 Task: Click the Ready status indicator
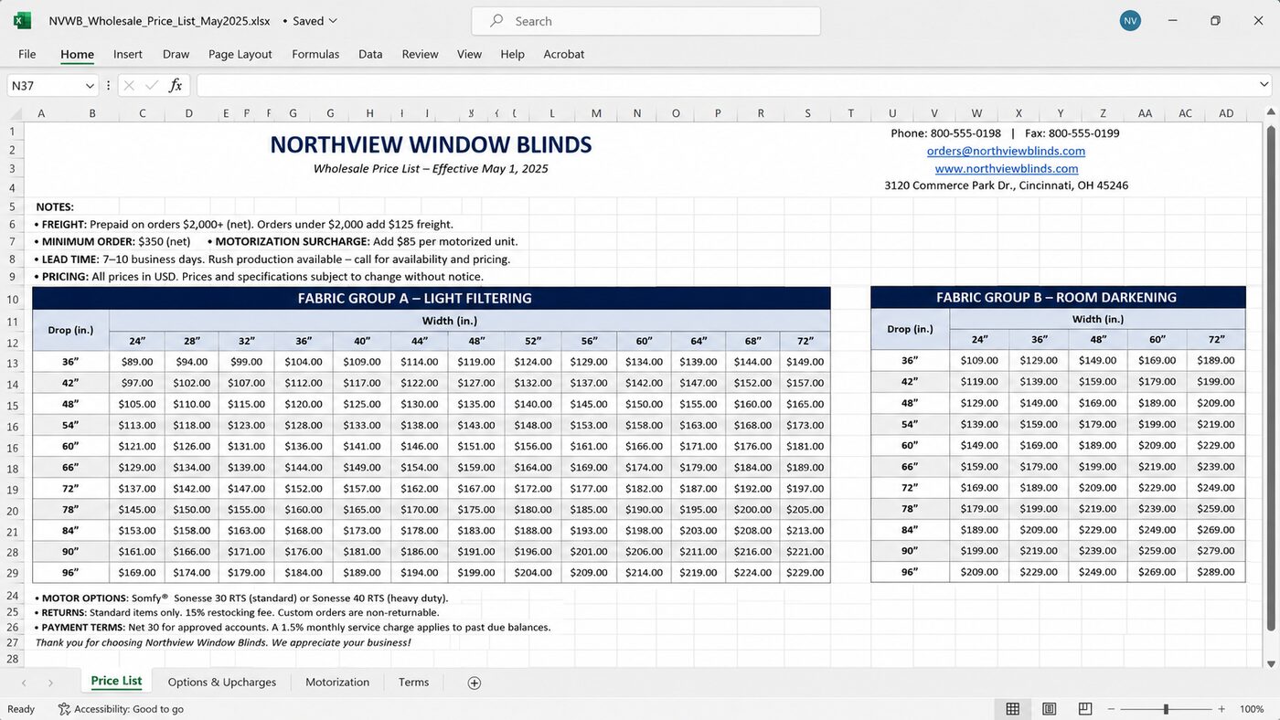click(21, 709)
